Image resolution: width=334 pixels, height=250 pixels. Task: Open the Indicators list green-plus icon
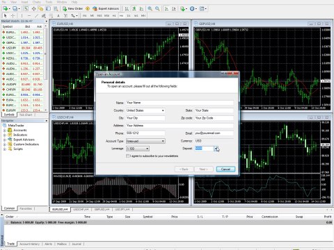(x=183, y=8)
